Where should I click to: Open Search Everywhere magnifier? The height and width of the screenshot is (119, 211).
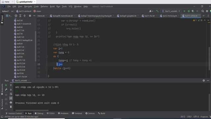point(203,11)
